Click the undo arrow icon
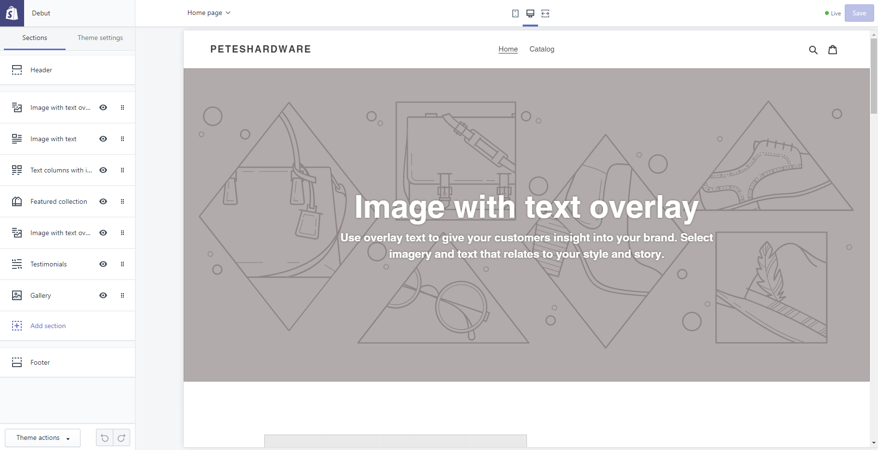 point(105,437)
